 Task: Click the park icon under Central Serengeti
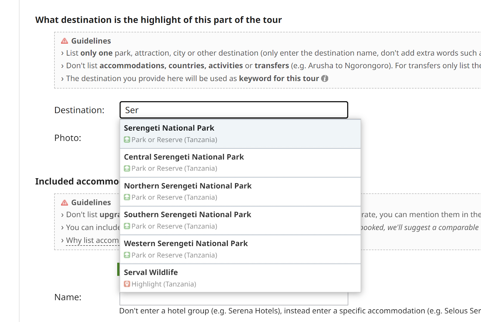[127, 169]
